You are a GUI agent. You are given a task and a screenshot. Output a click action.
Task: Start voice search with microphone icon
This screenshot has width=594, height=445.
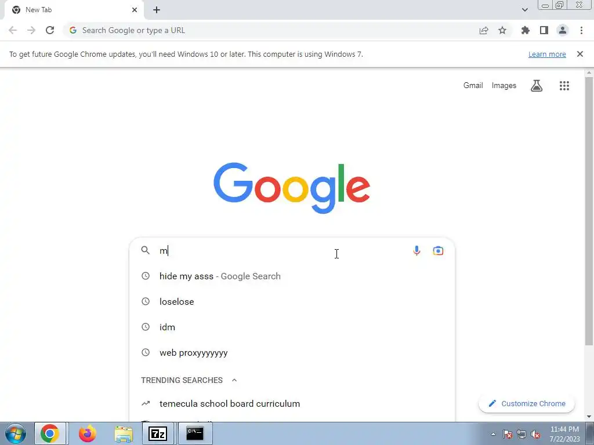click(416, 250)
